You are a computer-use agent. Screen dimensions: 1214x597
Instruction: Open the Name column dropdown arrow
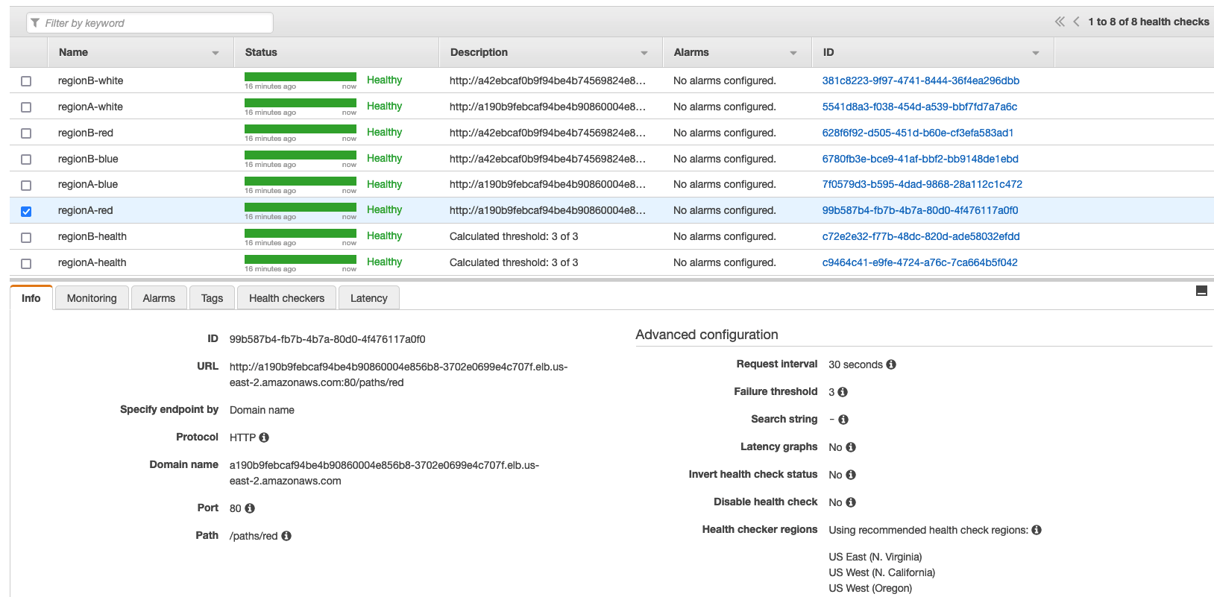[x=216, y=53]
